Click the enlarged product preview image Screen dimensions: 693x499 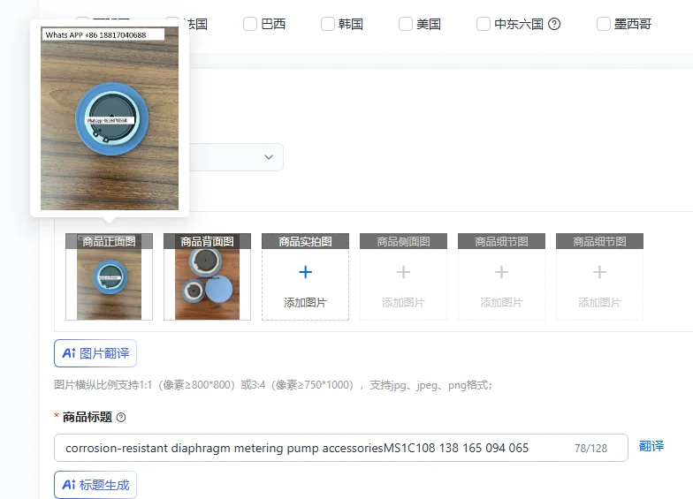click(110, 118)
